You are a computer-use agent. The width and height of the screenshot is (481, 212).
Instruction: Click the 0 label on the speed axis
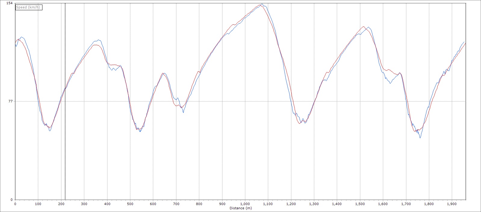(x=12, y=200)
